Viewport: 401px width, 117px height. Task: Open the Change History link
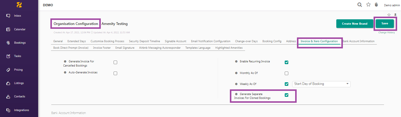(387, 32)
